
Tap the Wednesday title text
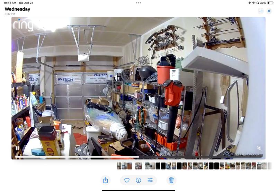click(x=18, y=9)
